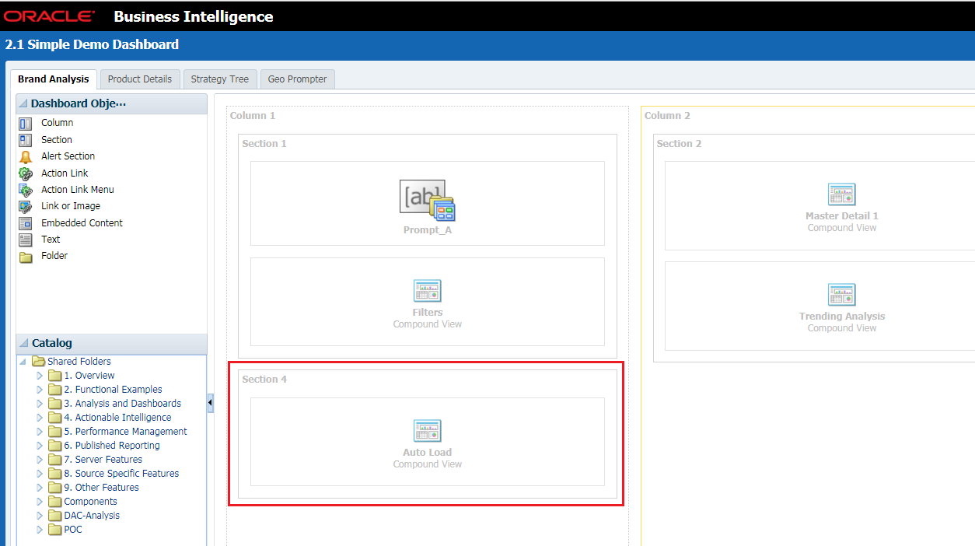The width and height of the screenshot is (975, 546).
Task: Expand the 6. Published Reporting folder
Action: click(x=40, y=445)
